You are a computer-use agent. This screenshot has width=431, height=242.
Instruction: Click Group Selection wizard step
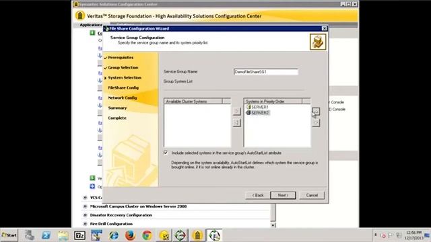(123, 67)
